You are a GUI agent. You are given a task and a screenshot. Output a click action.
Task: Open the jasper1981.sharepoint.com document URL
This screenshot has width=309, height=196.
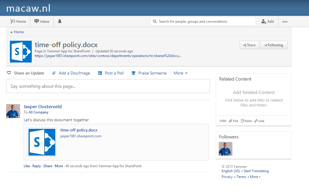pos(108,56)
